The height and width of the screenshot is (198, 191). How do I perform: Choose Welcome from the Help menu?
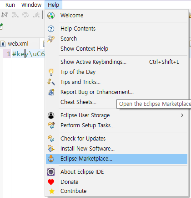[116, 16]
